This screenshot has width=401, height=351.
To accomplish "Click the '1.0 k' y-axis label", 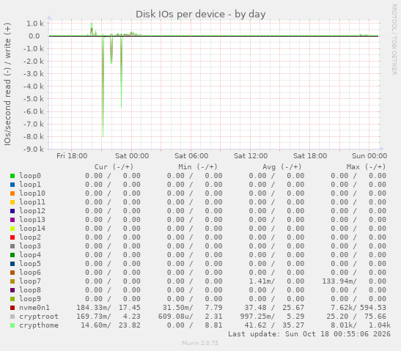I will (35, 23).
